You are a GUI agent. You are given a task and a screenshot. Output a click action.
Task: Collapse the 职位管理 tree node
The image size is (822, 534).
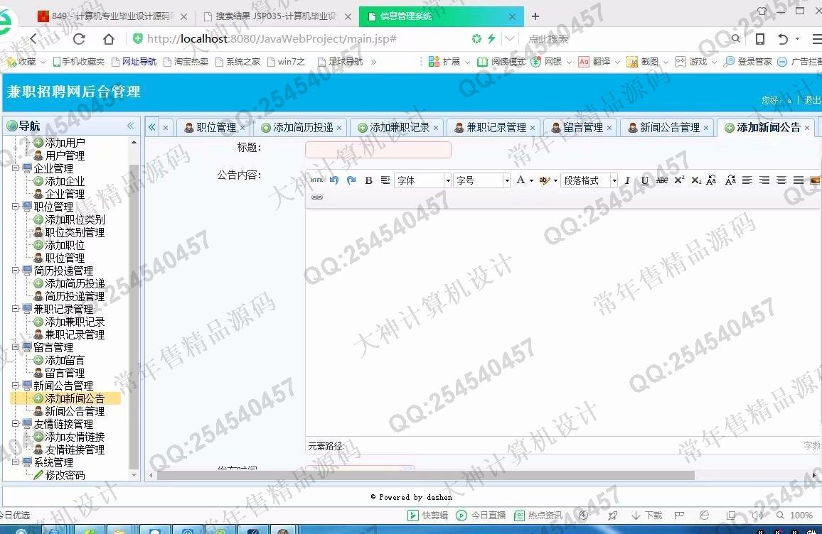16,206
